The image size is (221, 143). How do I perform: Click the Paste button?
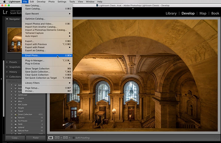(36, 138)
